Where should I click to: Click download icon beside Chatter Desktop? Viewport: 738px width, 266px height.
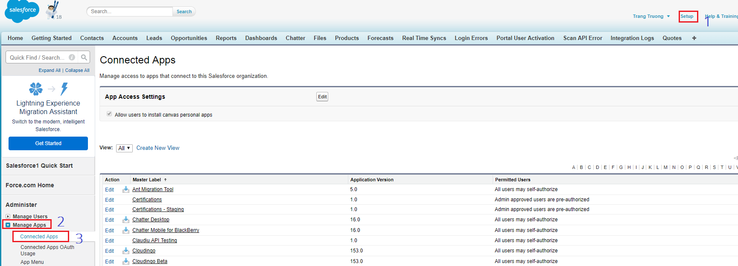pos(126,220)
